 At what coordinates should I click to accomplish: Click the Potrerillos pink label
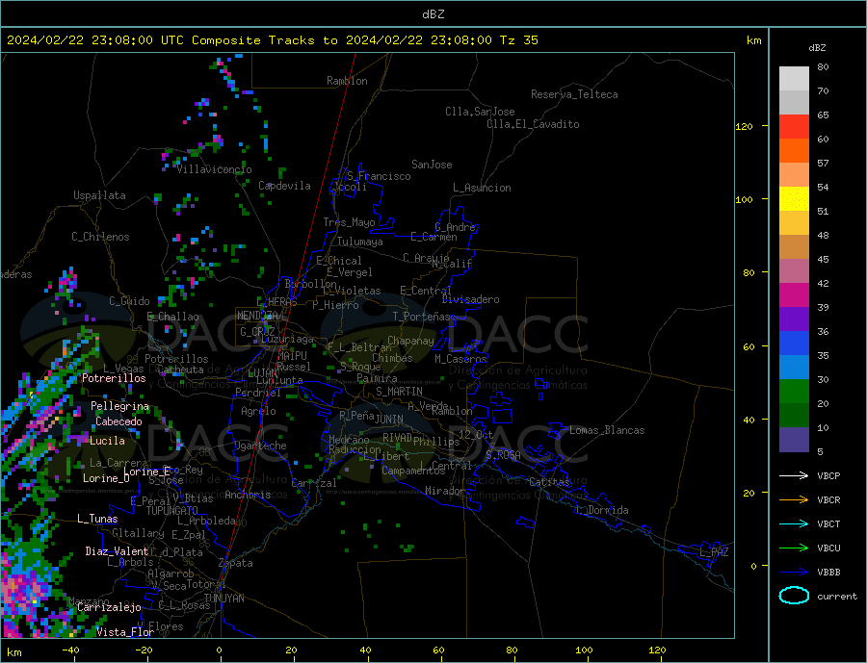(114, 378)
